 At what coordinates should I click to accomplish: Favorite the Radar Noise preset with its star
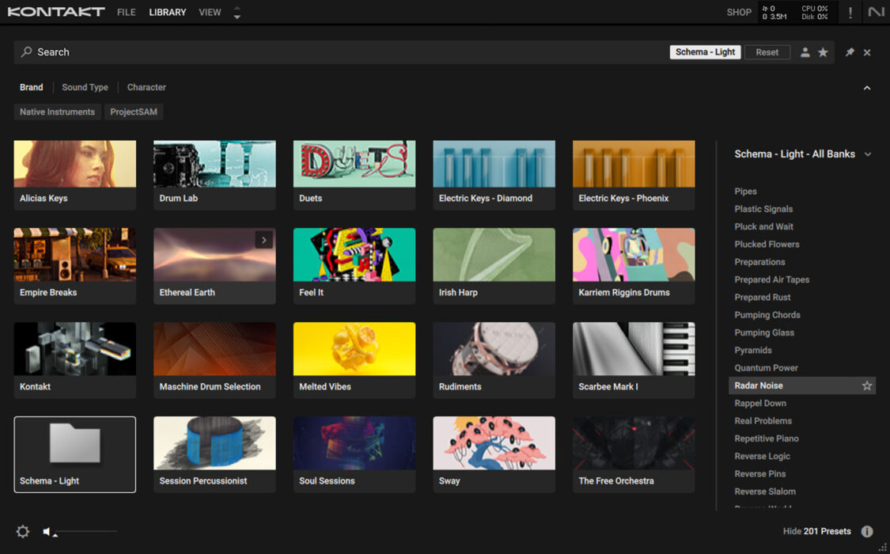pyautogui.click(x=868, y=385)
